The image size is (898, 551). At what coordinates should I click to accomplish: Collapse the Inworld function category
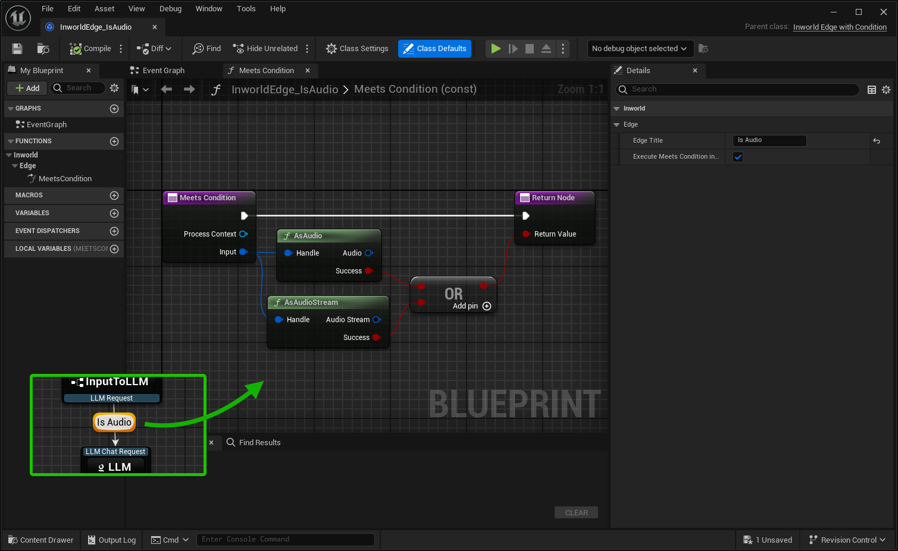9,155
